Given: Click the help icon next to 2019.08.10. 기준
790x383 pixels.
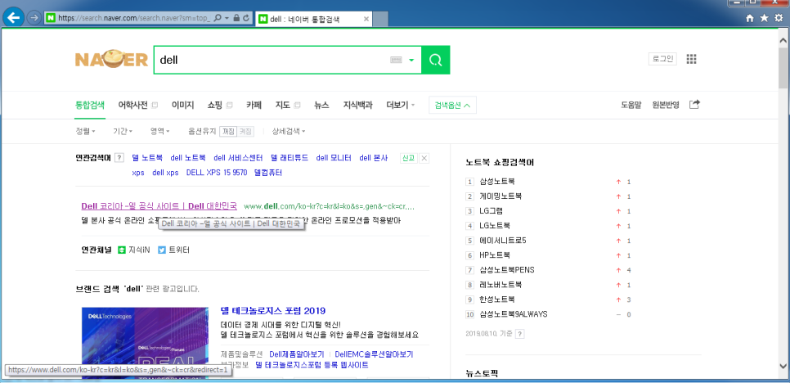Looking at the screenshot, I should pyautogui.click(x=519, y=334).
